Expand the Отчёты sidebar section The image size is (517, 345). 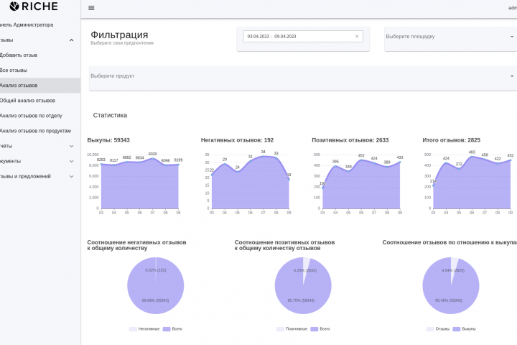click(x=71, y=146)
